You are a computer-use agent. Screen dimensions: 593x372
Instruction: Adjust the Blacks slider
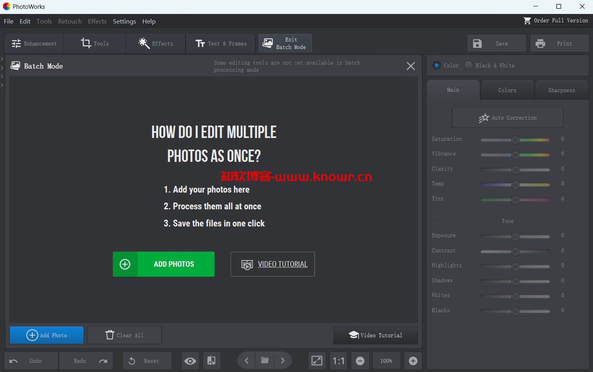[515, 311]
